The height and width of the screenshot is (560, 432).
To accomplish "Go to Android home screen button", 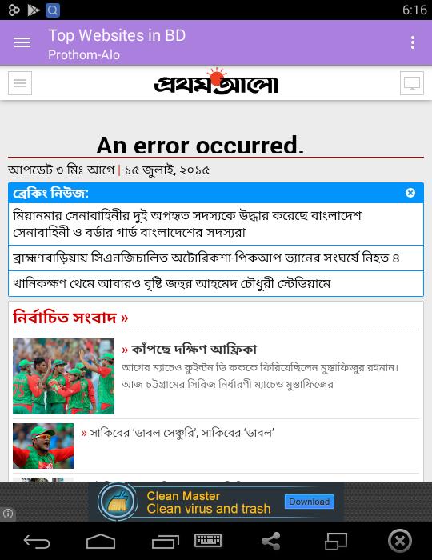I will click(x=101, y=541).
